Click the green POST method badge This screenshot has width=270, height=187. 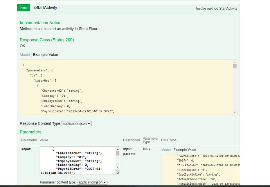click(23, 8)
